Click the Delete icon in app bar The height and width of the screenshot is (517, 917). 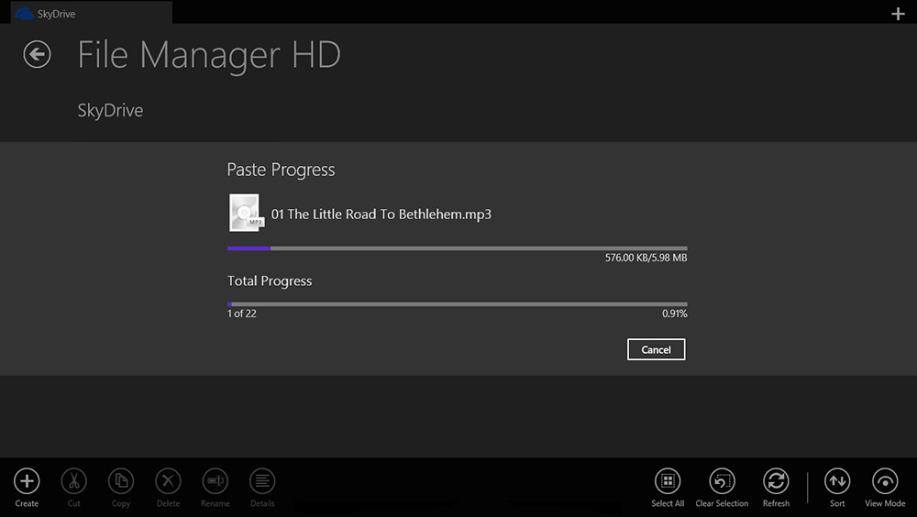pos(168,481)
